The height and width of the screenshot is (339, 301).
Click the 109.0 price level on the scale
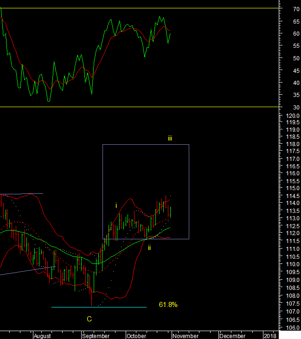click(x=293, y=280)
